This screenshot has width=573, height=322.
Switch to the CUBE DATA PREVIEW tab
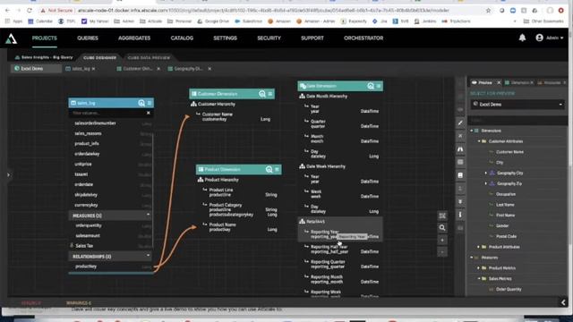click(x=149, y=57)
